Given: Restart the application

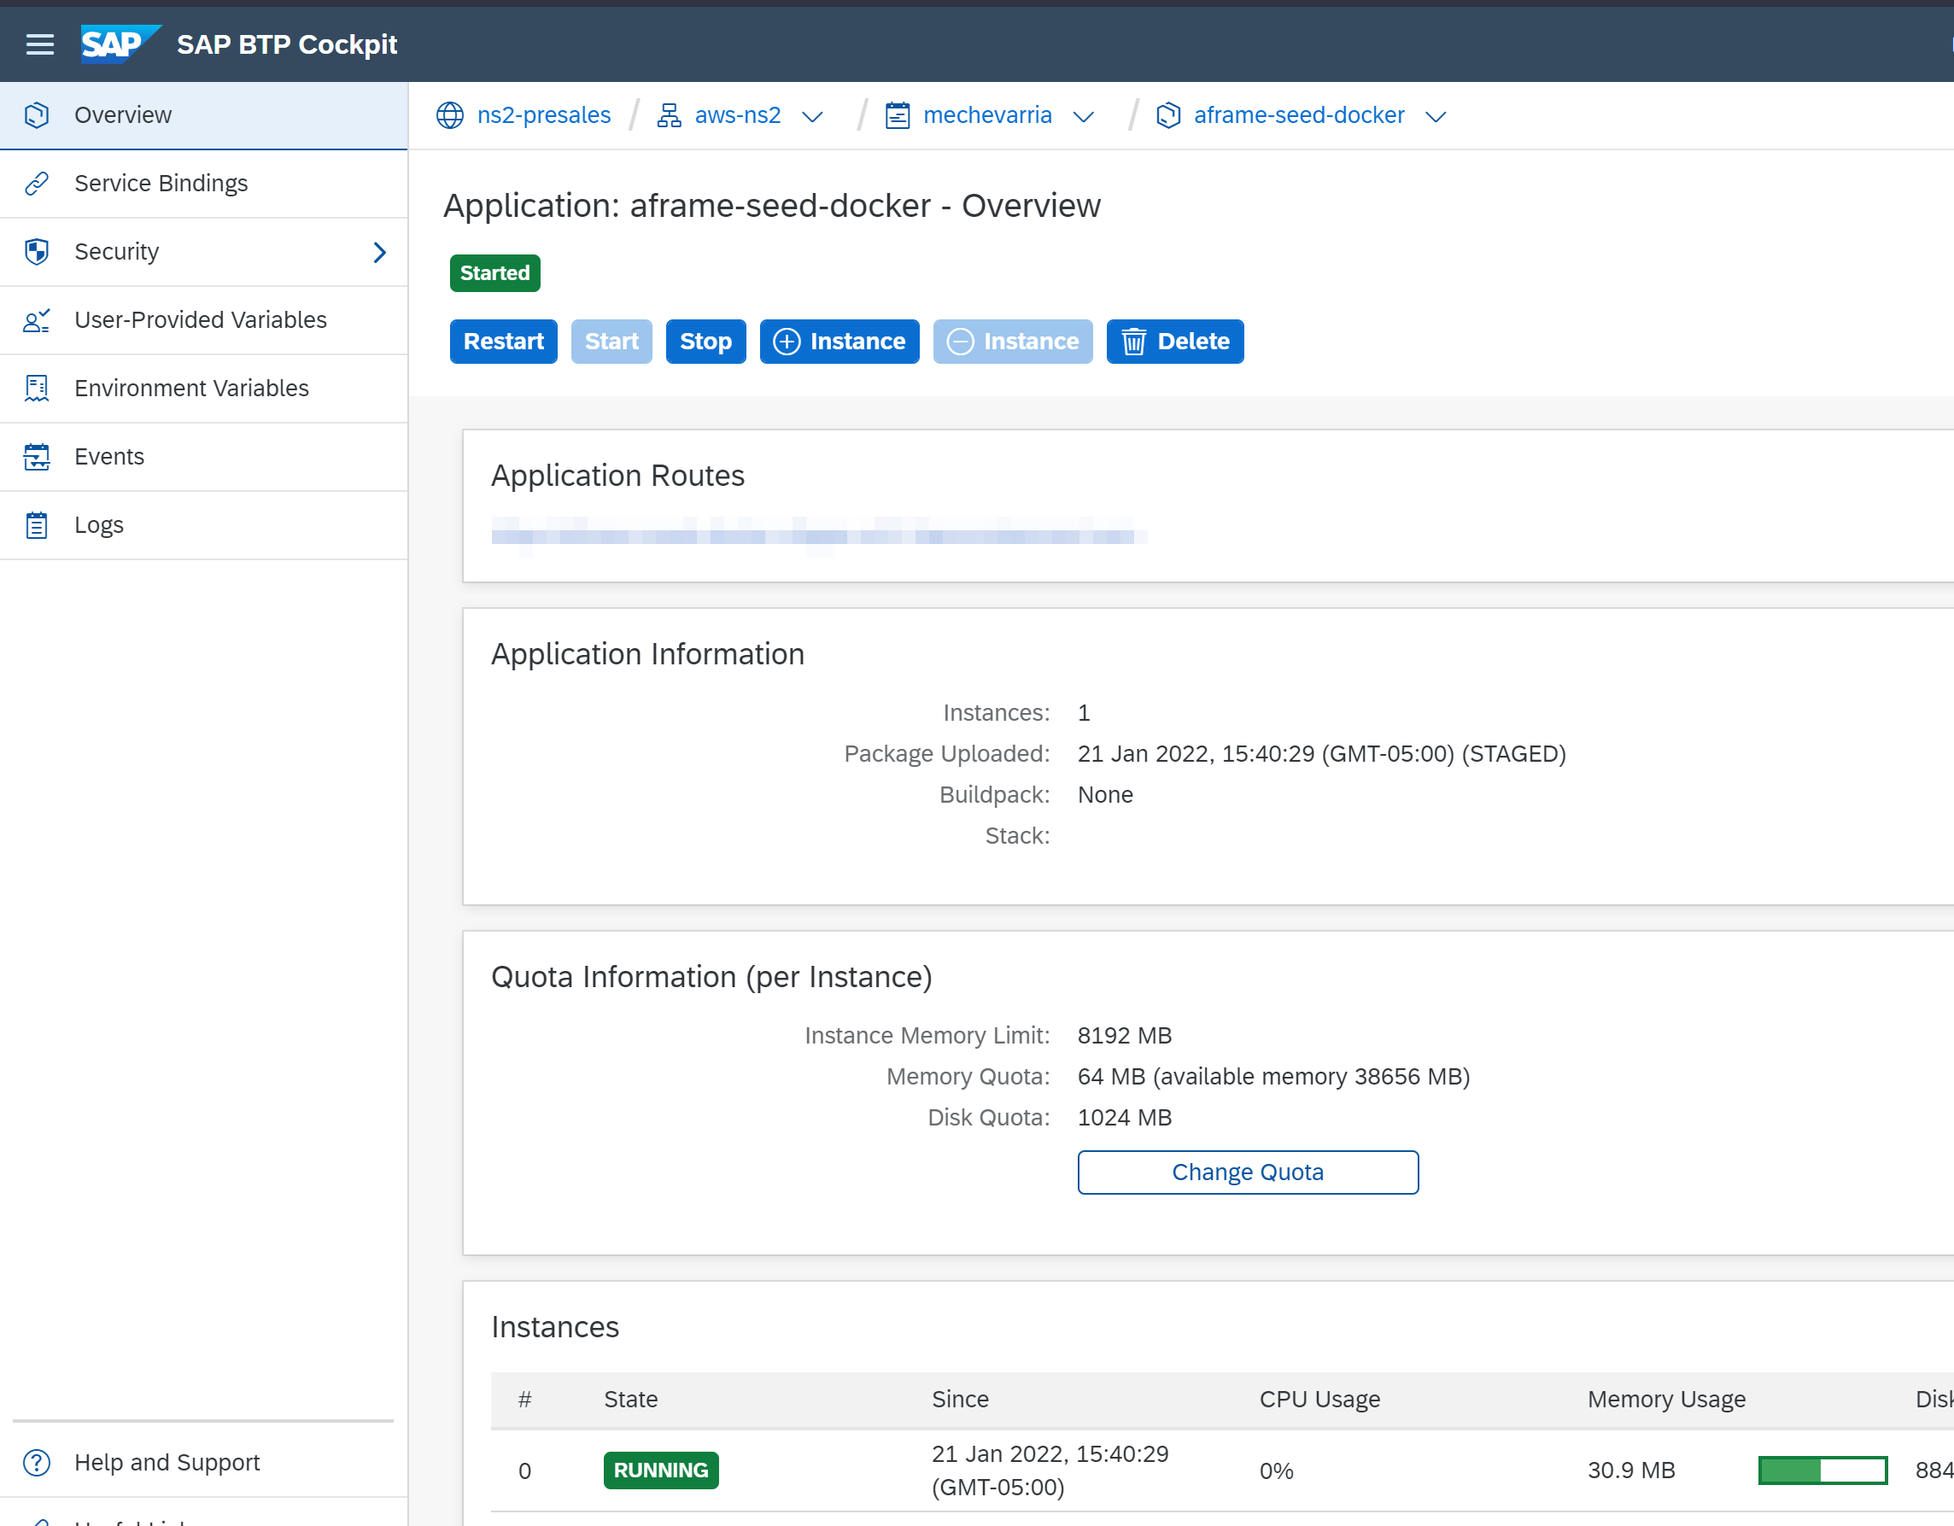Looking at the screenshot, I should [x=503, y=342].
